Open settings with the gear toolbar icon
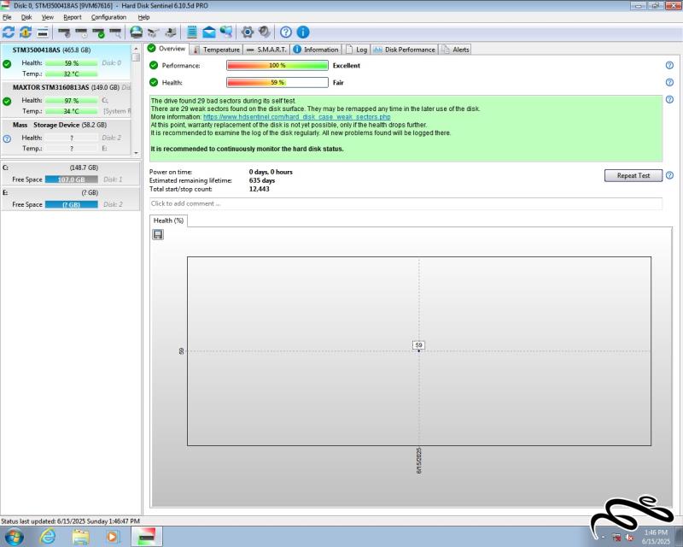683x547 pixels. 248,32
